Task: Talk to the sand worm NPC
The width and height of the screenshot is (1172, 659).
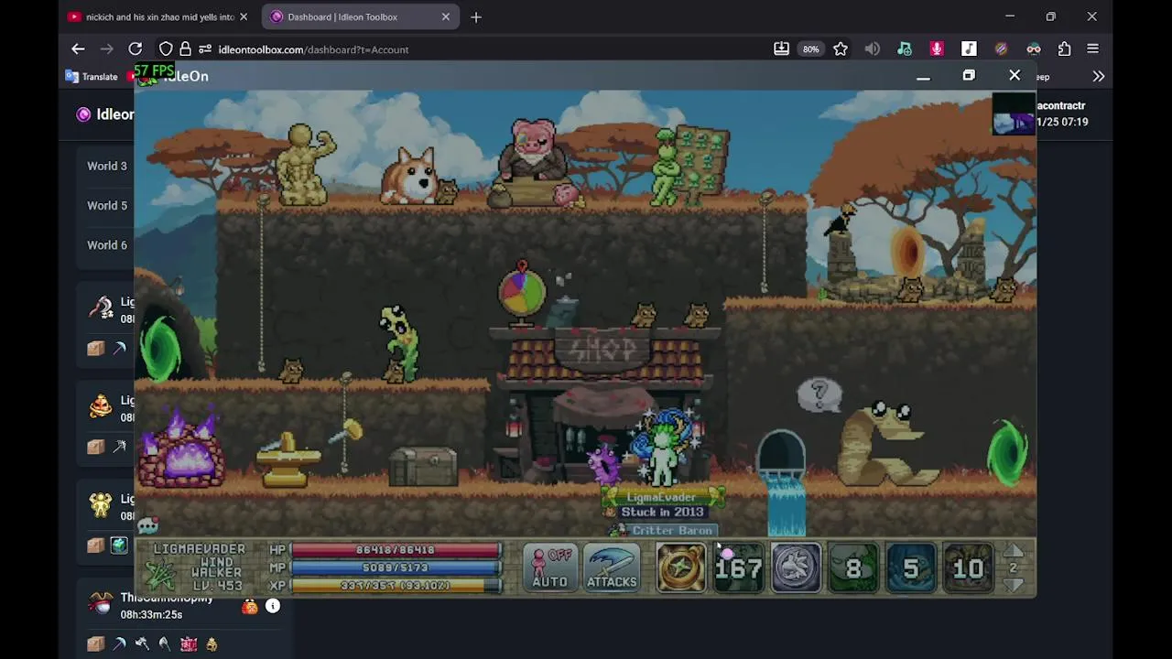Action: click(x=886, y=443)
